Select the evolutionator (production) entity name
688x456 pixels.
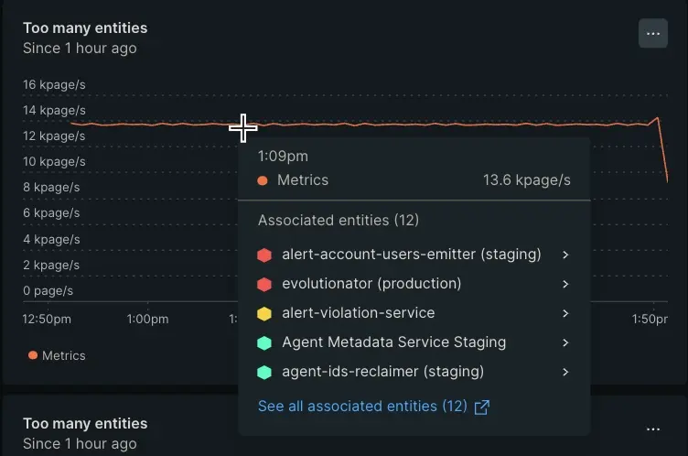(x=371, y=284)
